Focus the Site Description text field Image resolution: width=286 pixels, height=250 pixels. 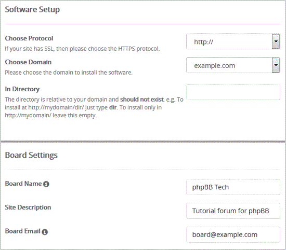[233, 211]
